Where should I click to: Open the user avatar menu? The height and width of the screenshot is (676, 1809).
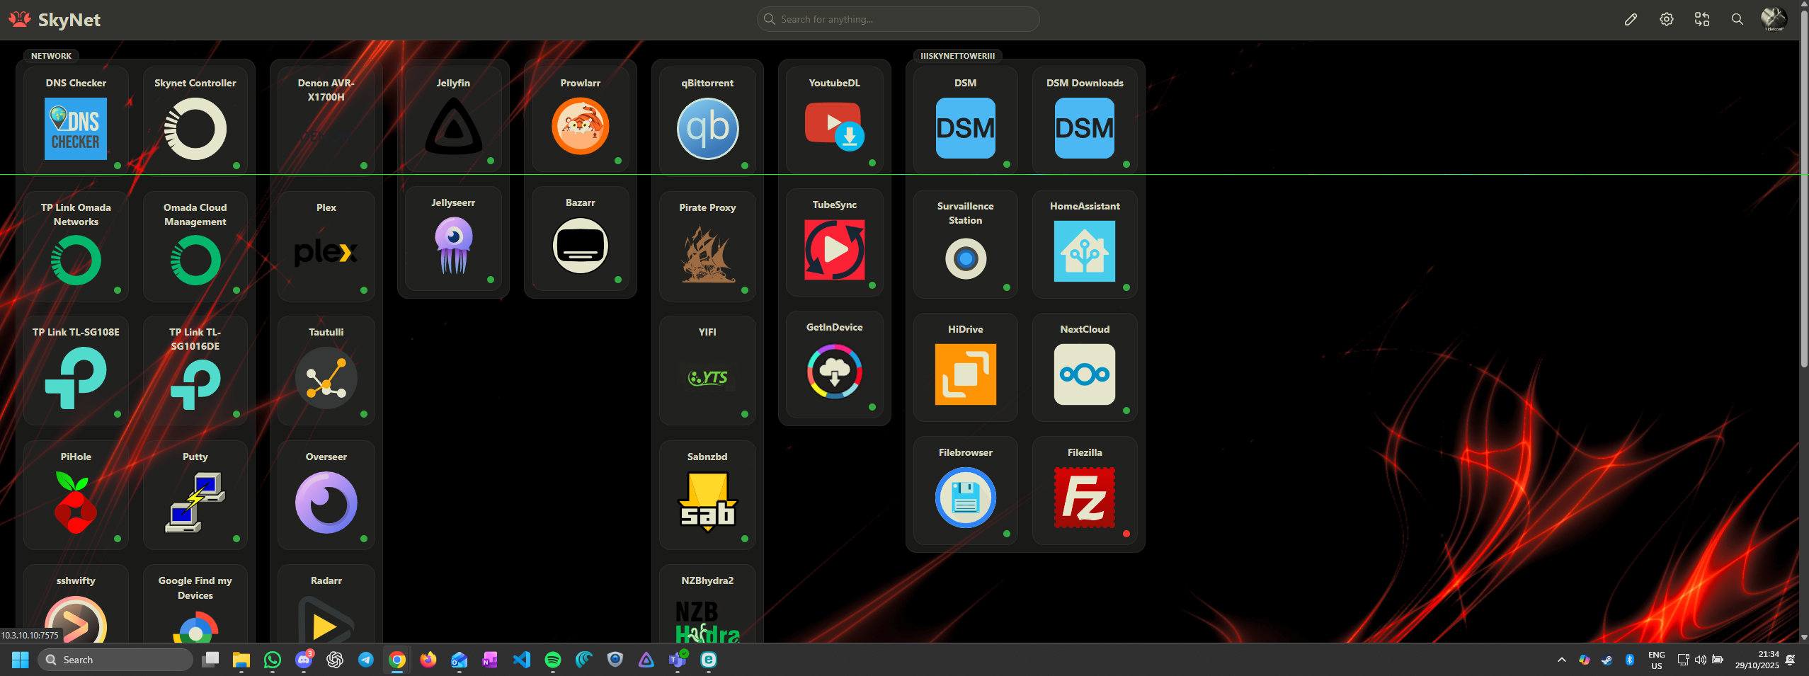click(x=1774, y=19)
